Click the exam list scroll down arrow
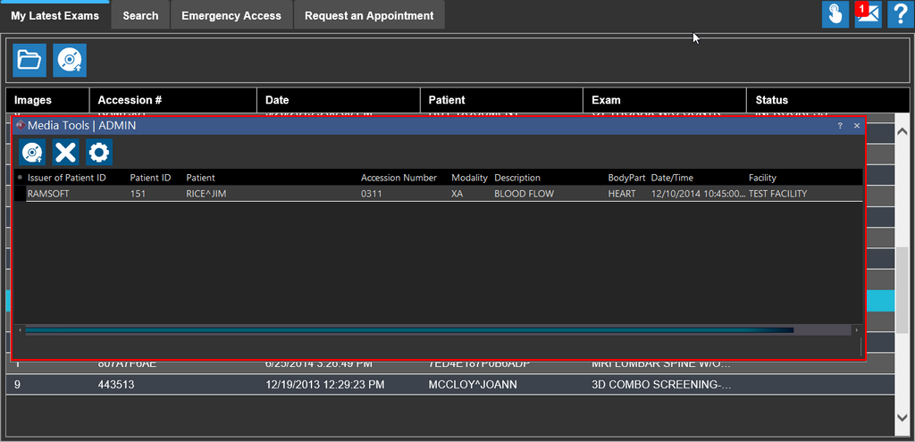 (x=902, y=417)
